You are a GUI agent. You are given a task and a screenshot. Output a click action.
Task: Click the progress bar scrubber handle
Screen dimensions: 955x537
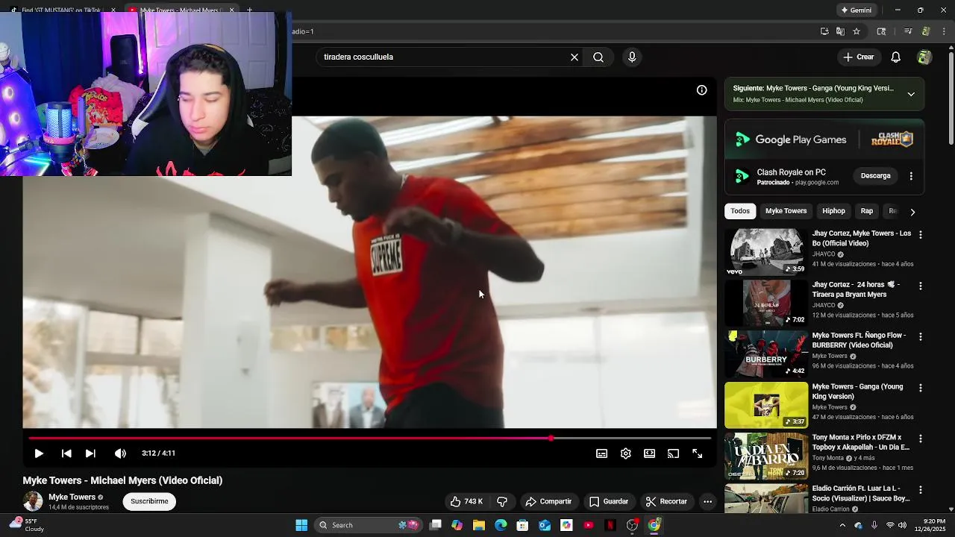click(551, 438)
